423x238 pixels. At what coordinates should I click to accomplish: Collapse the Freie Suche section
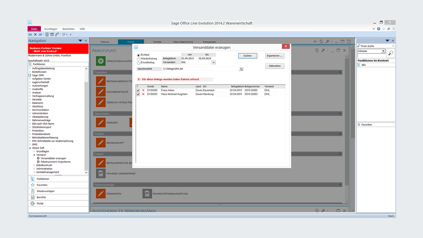click(394, 46)
